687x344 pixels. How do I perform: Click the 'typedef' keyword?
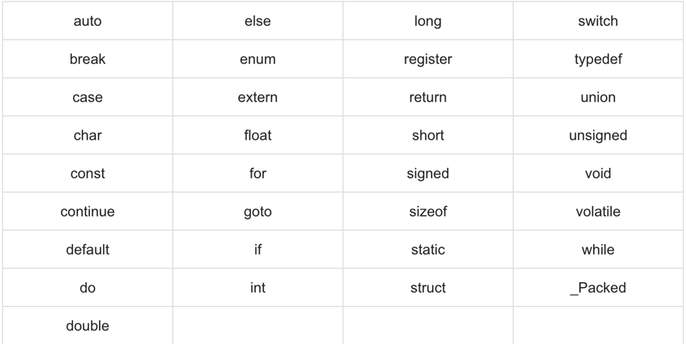(x=598, y=59)
